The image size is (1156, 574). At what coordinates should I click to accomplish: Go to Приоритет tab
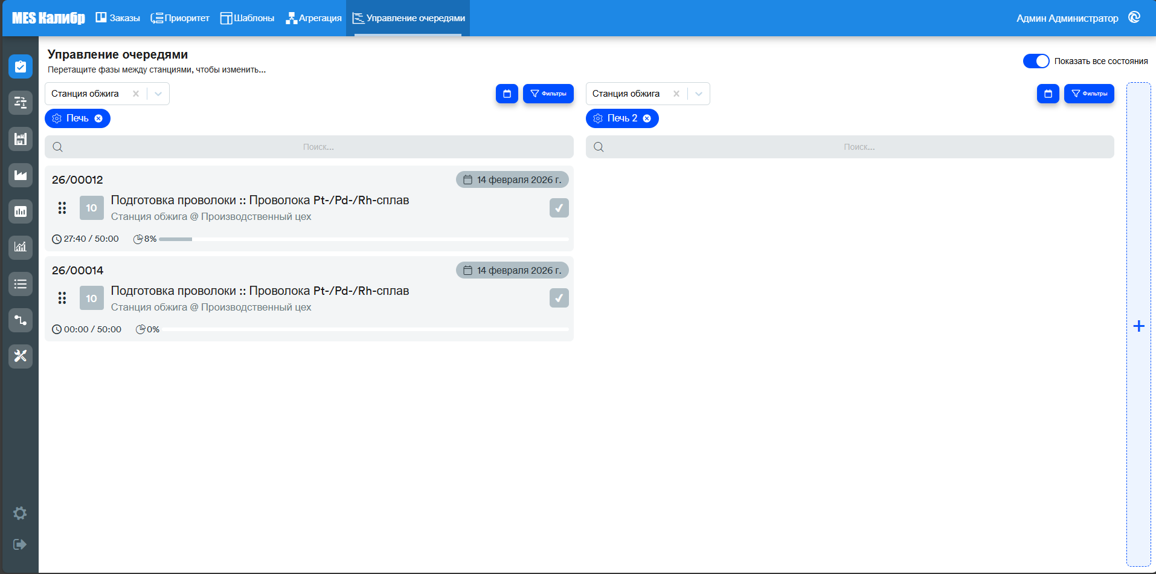(x=180, y=18)
